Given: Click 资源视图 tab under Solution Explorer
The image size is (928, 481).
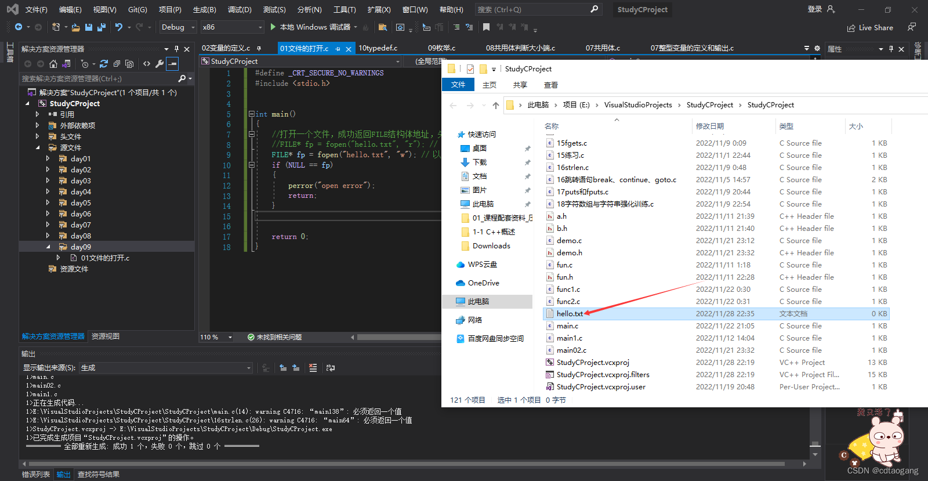Looking at the screenshot, I should click(106, 337).
